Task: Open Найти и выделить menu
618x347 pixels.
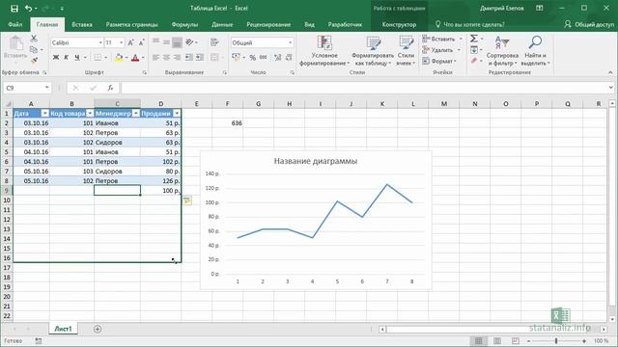Action: (535, 51)
